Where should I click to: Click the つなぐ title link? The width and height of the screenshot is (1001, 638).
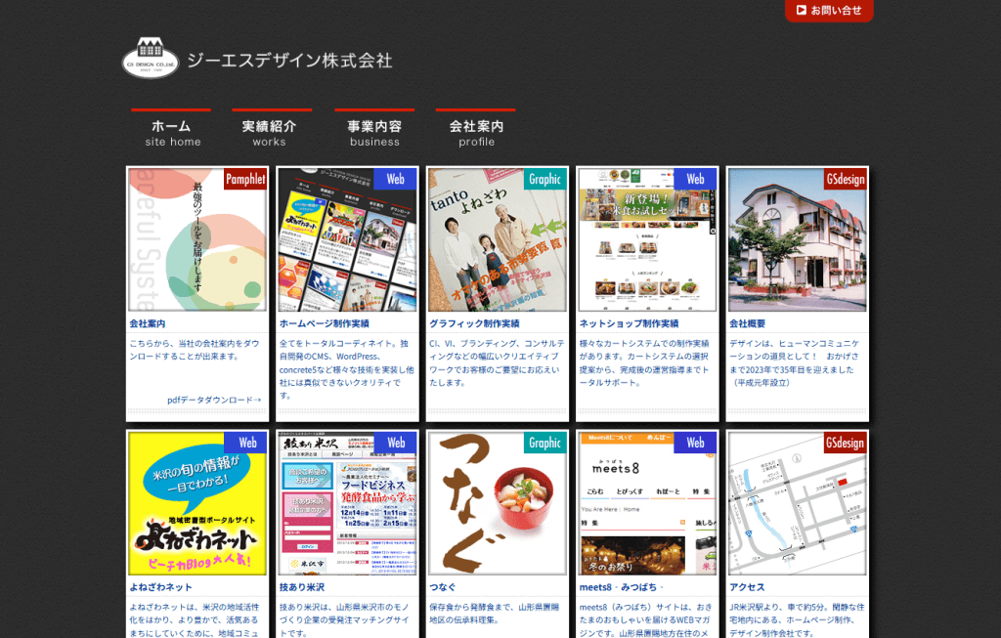coord(443,587)
